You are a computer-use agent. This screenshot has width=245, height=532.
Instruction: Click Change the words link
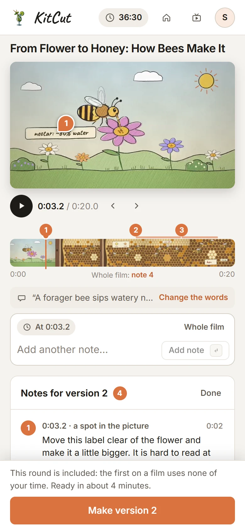pos(193,298)
